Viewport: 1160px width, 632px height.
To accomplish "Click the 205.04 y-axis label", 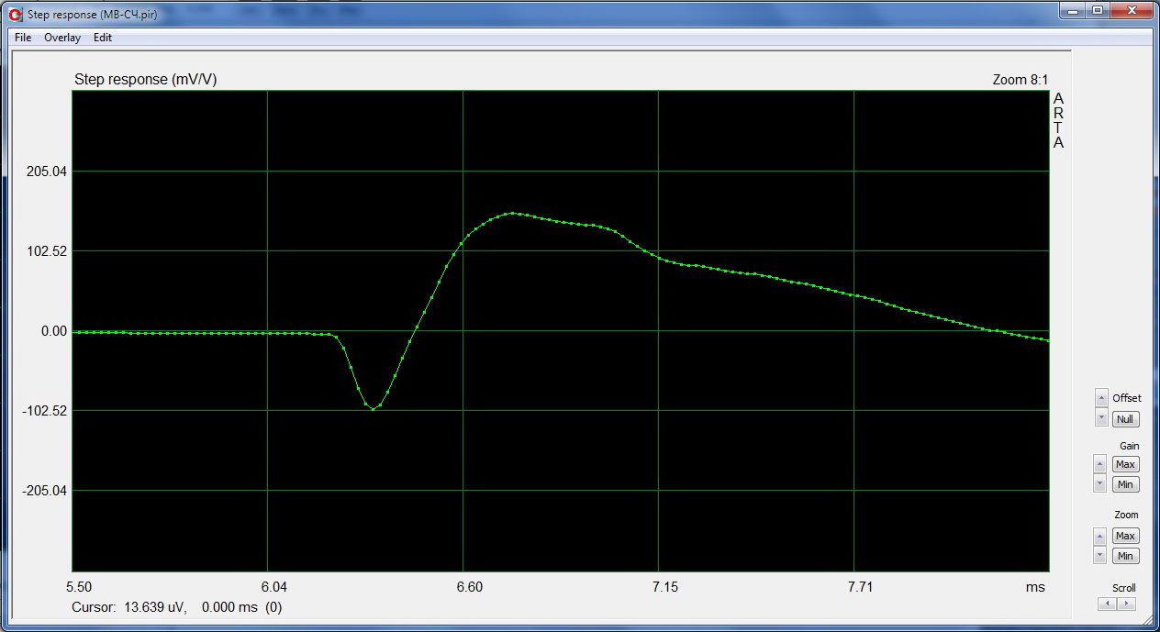I will point(49,172).
